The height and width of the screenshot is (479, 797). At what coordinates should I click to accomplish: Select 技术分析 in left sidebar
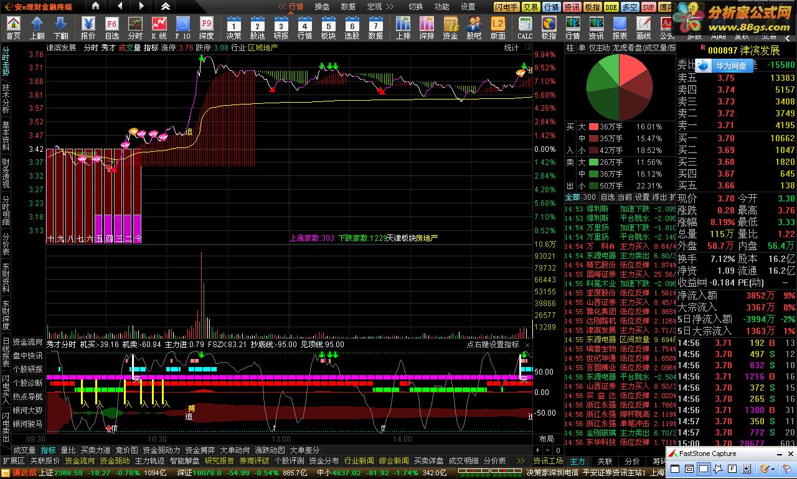click(6, 98)
